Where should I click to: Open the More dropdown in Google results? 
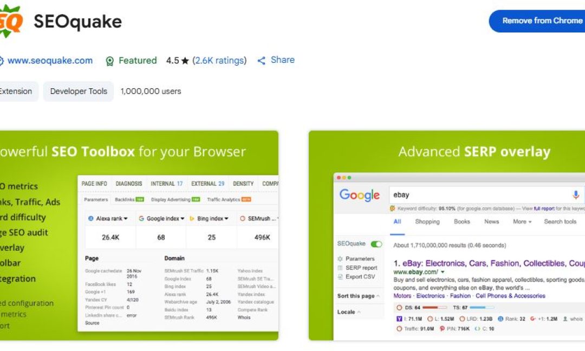click(x=522, y=222)
